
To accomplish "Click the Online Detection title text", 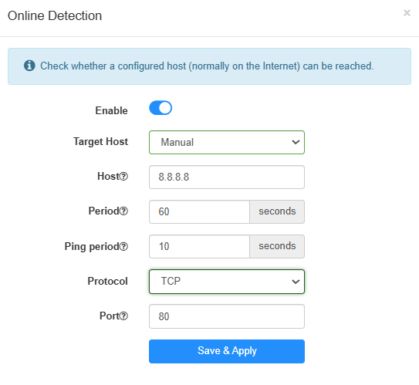I will (55, 15).
